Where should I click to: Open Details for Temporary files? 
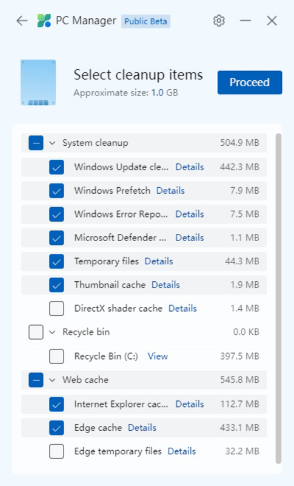(159, 261)
